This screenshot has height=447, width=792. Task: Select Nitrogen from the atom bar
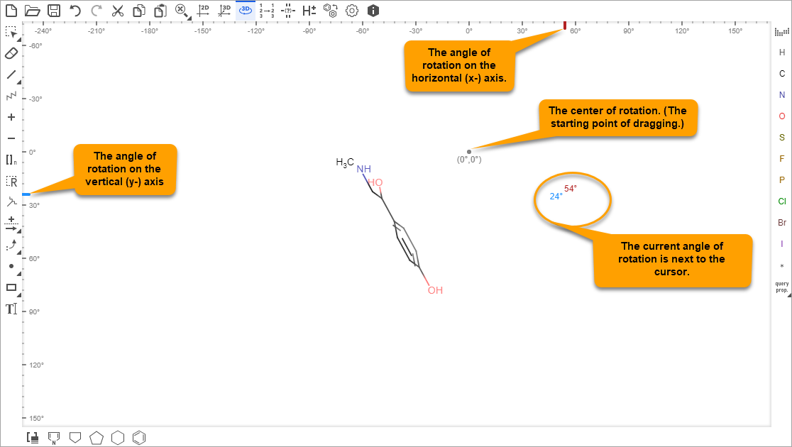(x=782, y=95)
